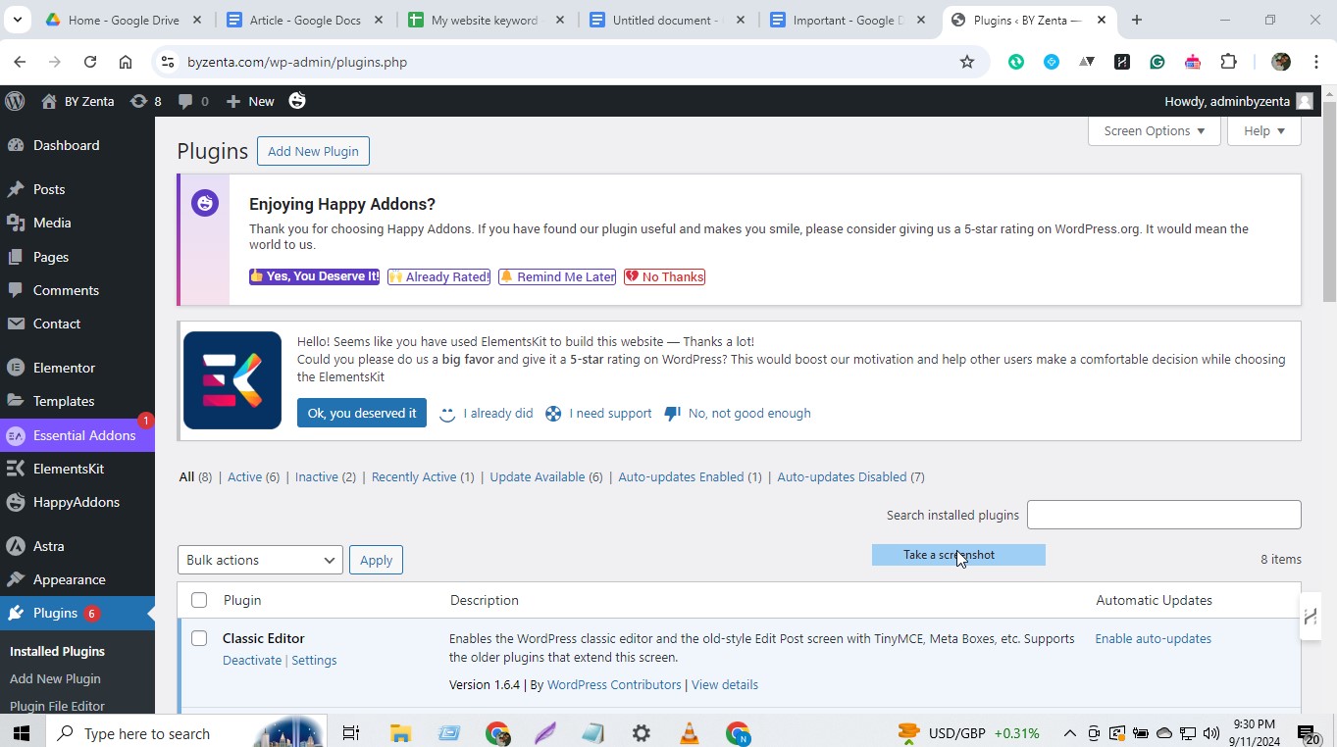Image resolution: width=1337 pixels, height=747 pixels.
Task: Click the Elementor sidebar icon
Action: click(x=16, y=368)
